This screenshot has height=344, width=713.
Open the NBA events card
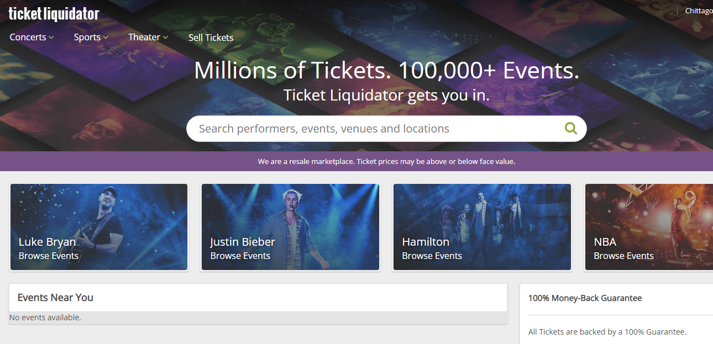[649, 227]
